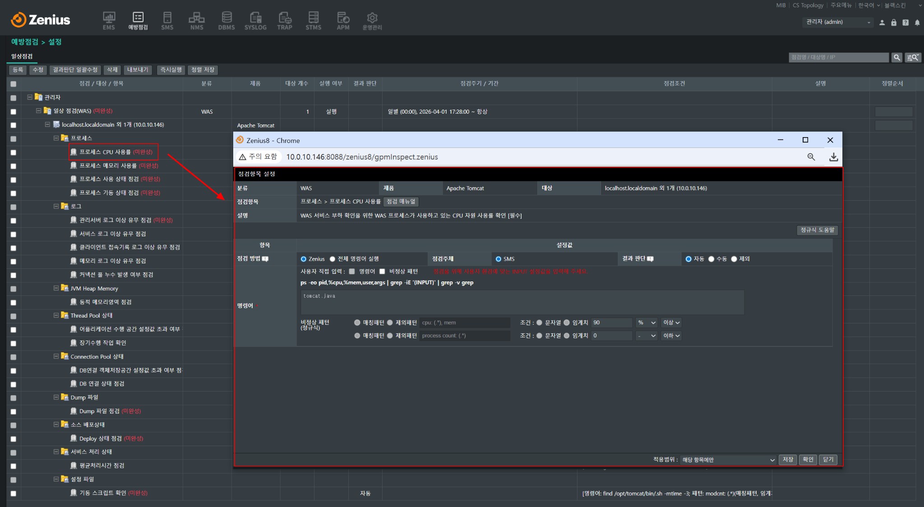
Task: Click the search magnifier icon
Action: [x=897, y=57]
